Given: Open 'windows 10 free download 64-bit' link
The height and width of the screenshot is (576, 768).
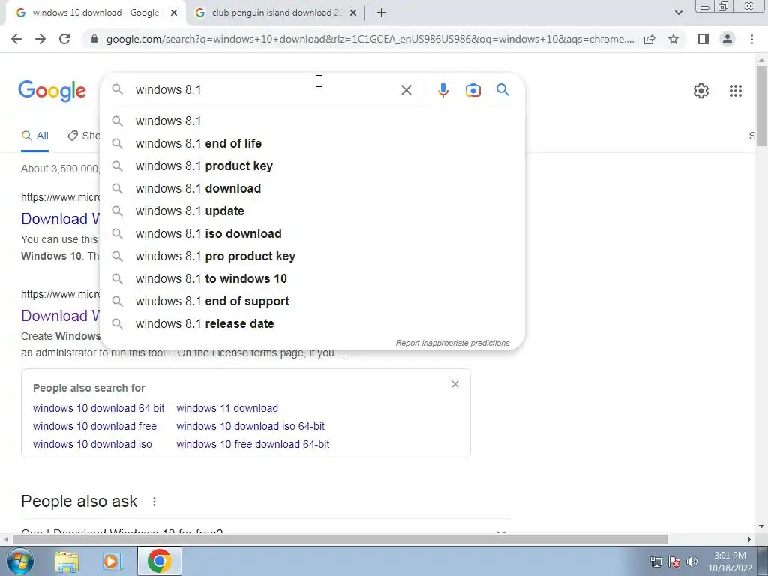Looking at the screenshot, I should [253, 444].
